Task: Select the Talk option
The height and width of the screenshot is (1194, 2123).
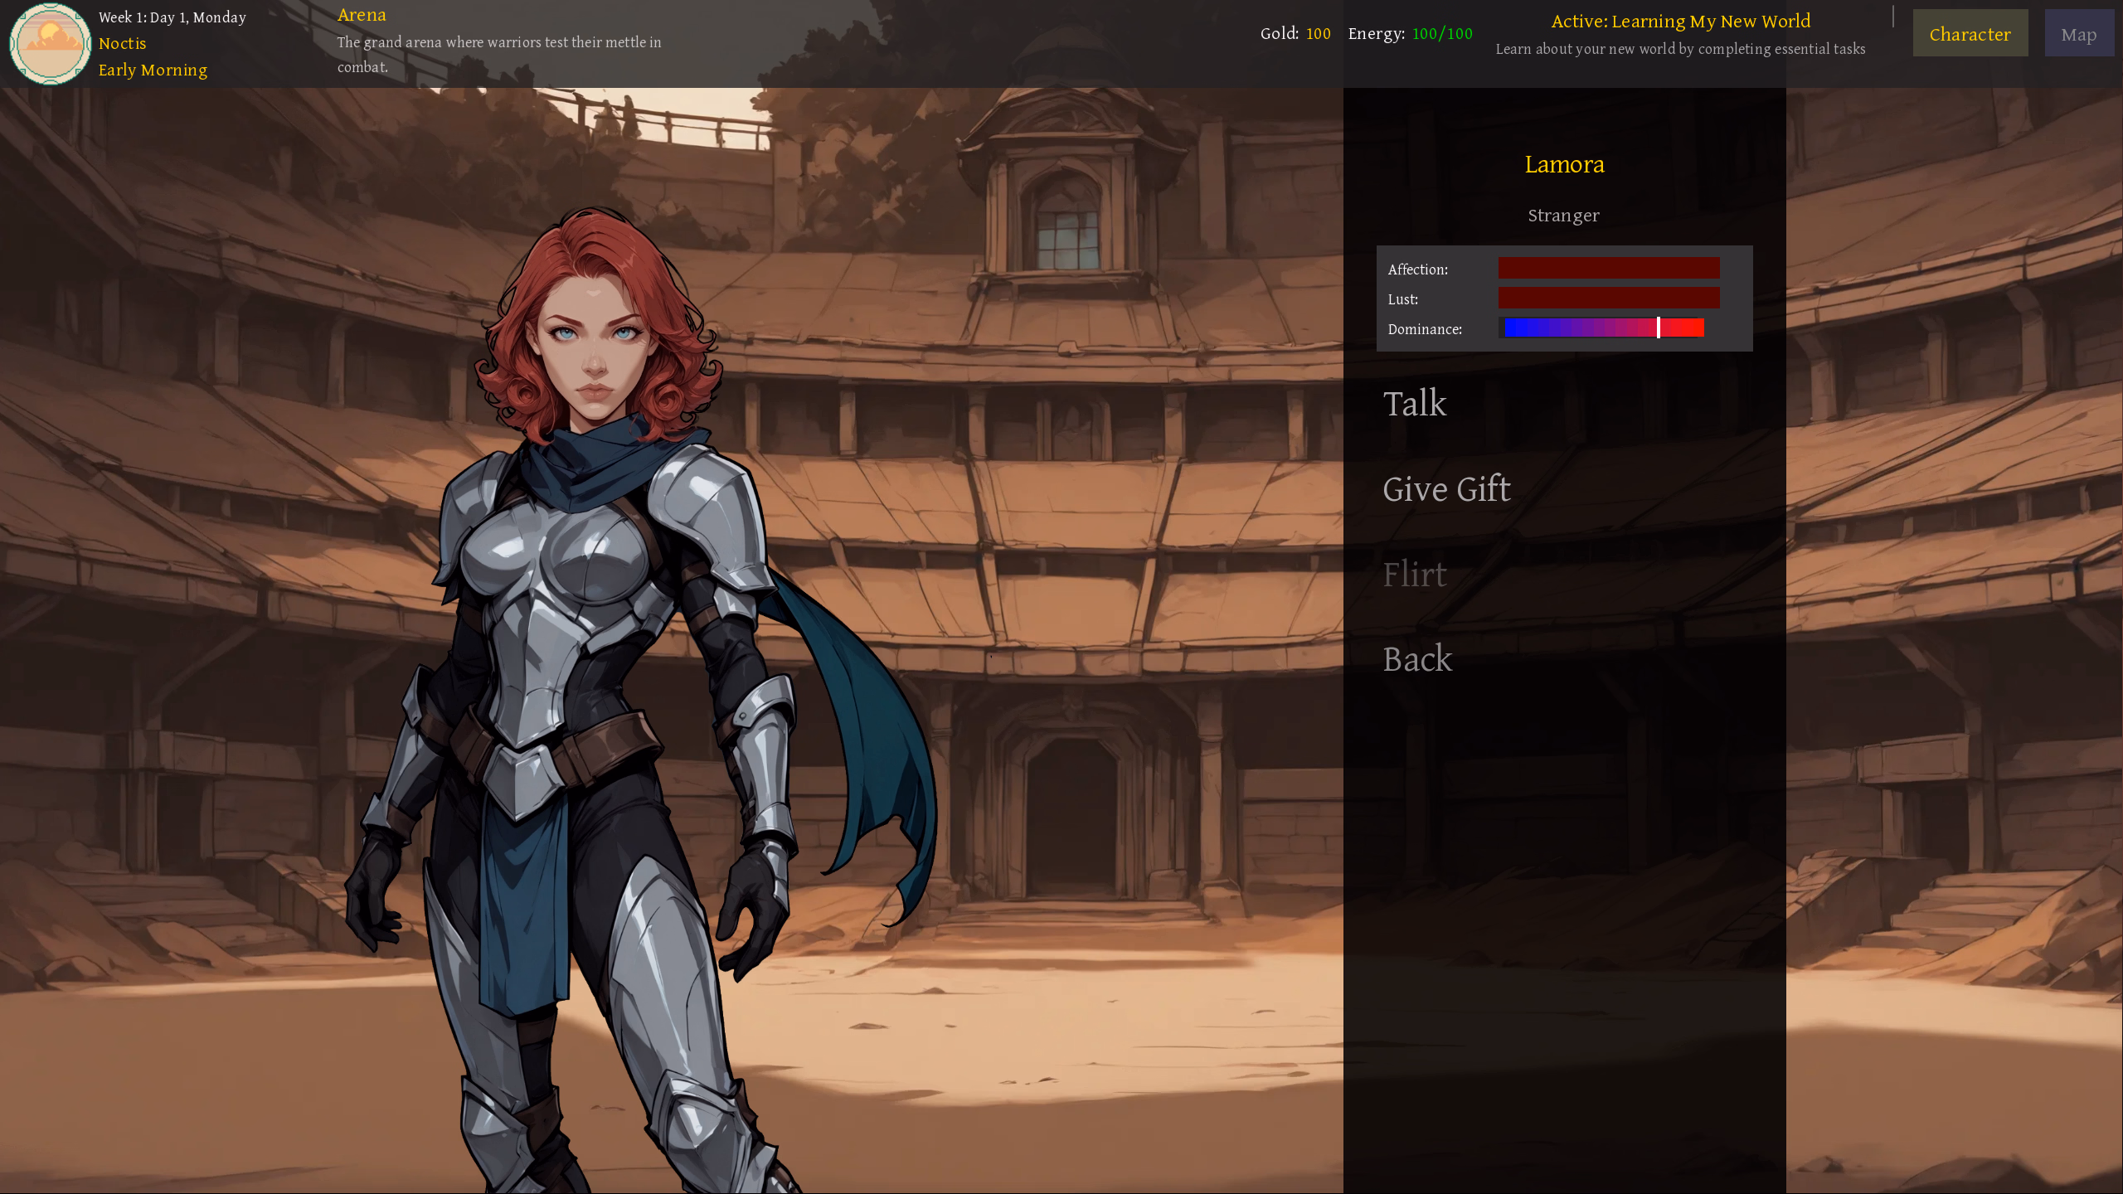Action: coord(1415,404)
